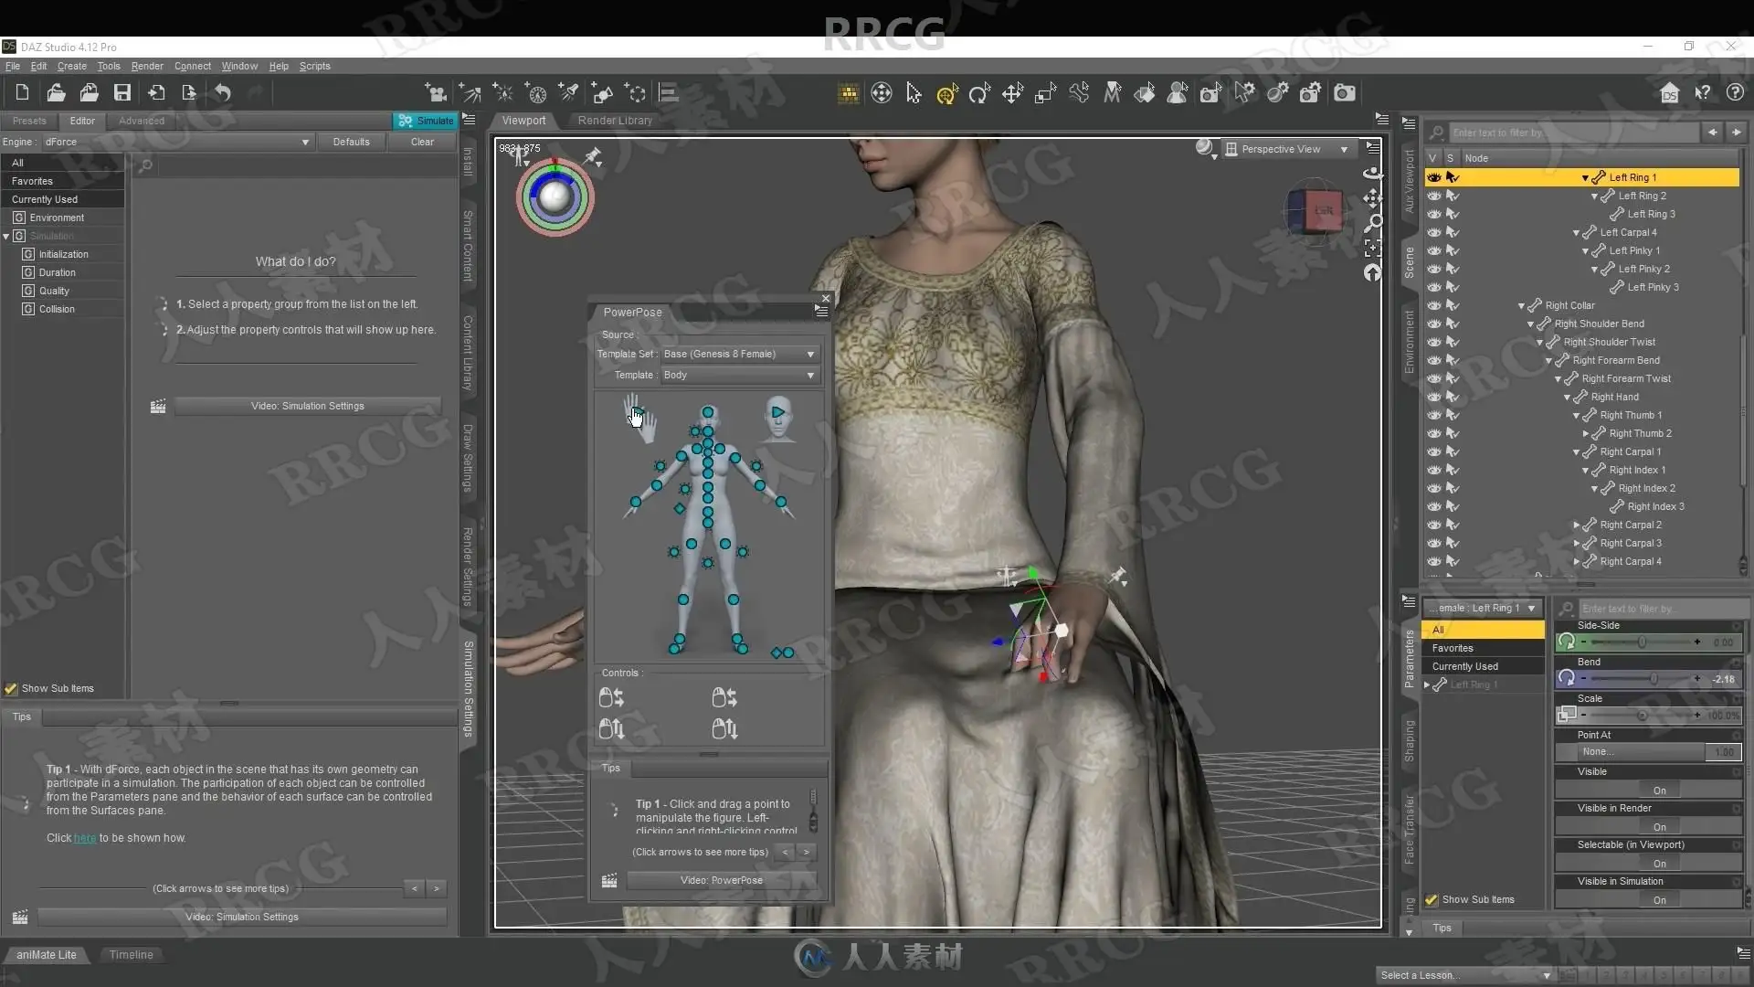The height and width of the screenshot is (987, 1754).
Task: Click the Save file icon
Action: tap(122, 92)
